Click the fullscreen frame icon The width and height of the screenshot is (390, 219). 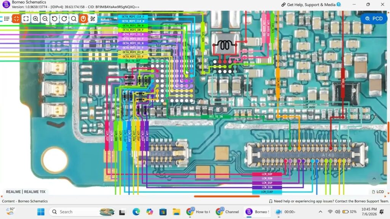coord(26,19)
